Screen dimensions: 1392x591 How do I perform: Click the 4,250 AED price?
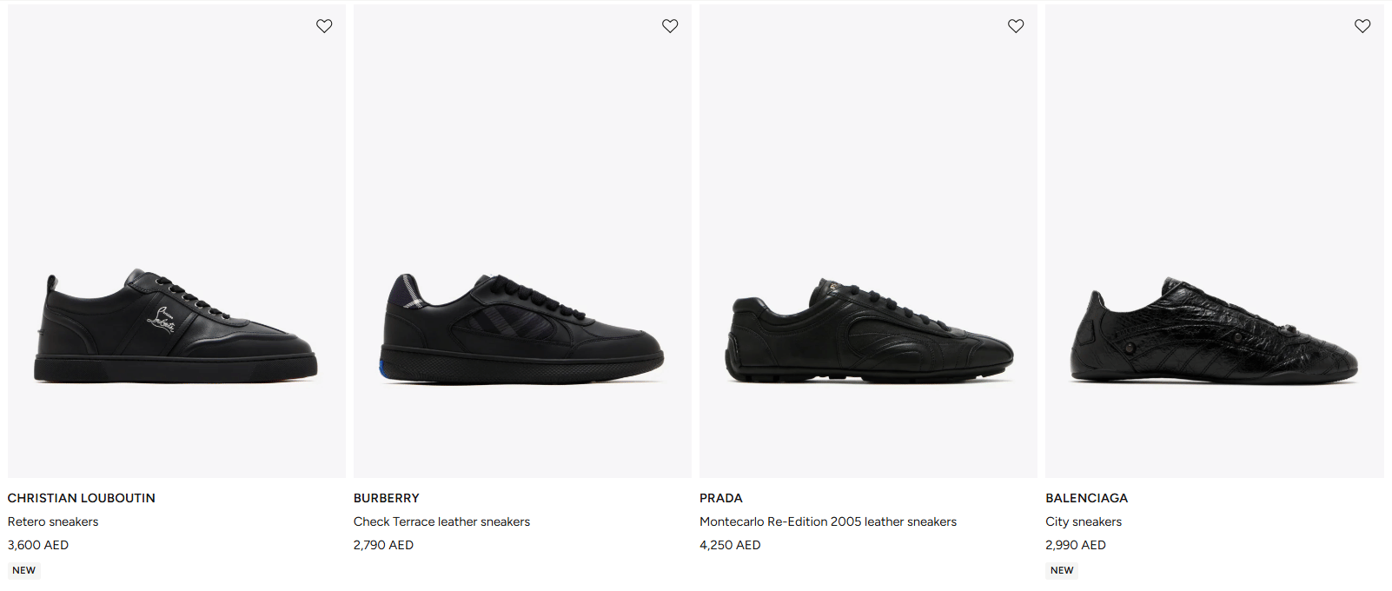pos(730,545)
